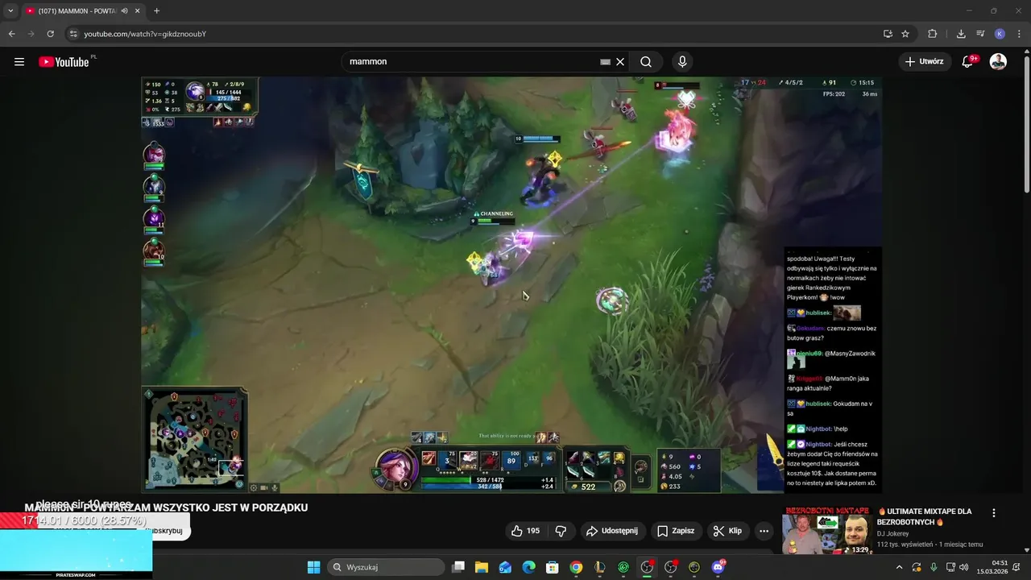
Task: Toggle the system tray microphone indicator
Action: pos(934,567)
